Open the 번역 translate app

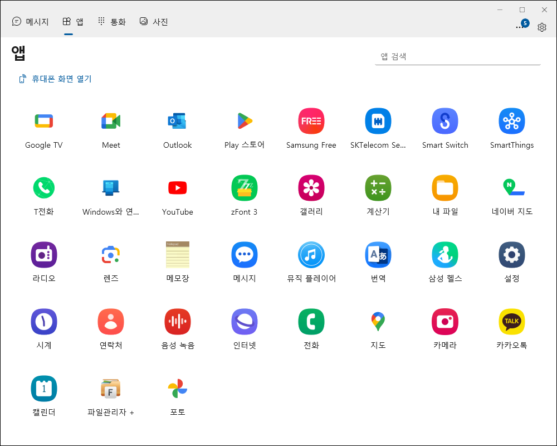pos(378,255)
